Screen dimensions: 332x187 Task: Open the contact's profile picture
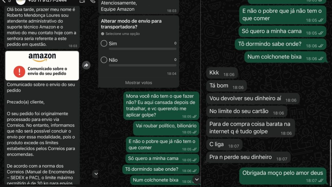(x=20, y=2)
